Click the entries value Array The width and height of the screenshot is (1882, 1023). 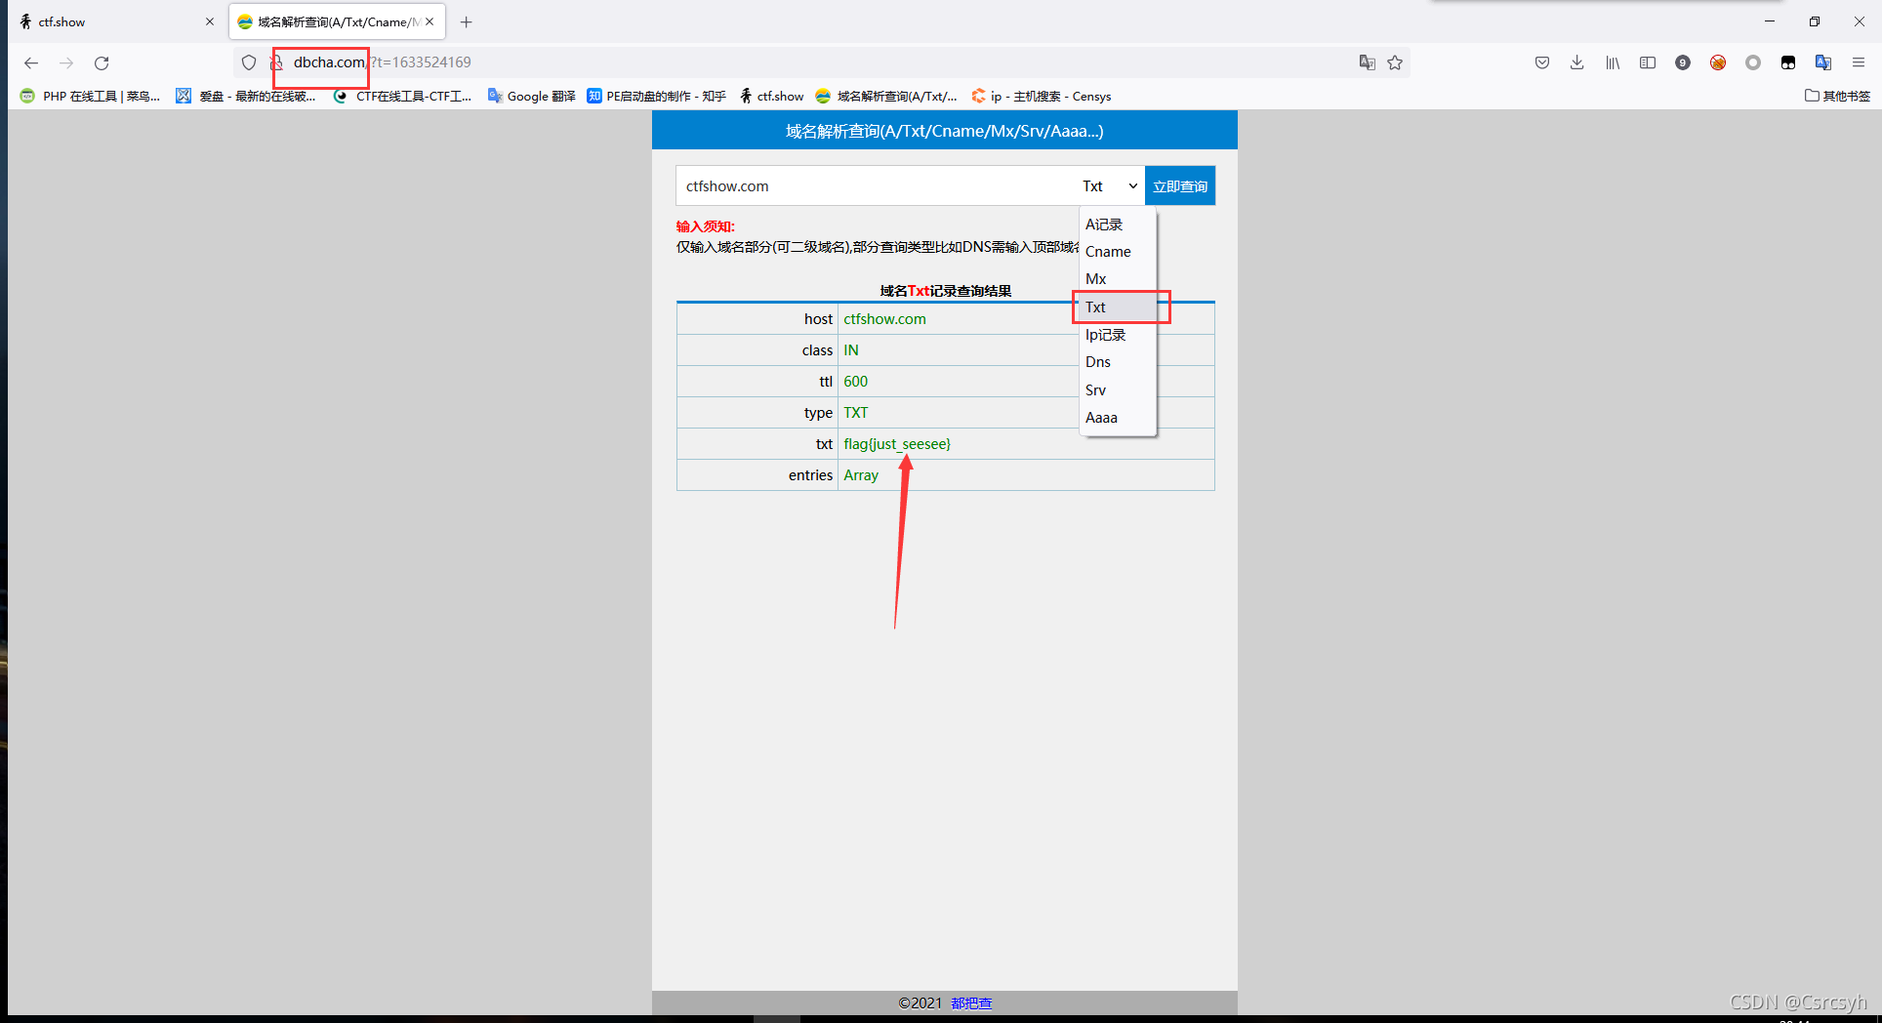861,475
